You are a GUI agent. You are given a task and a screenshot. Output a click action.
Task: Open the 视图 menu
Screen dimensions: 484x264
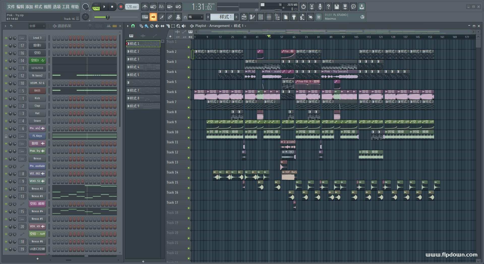pos(47,7)
